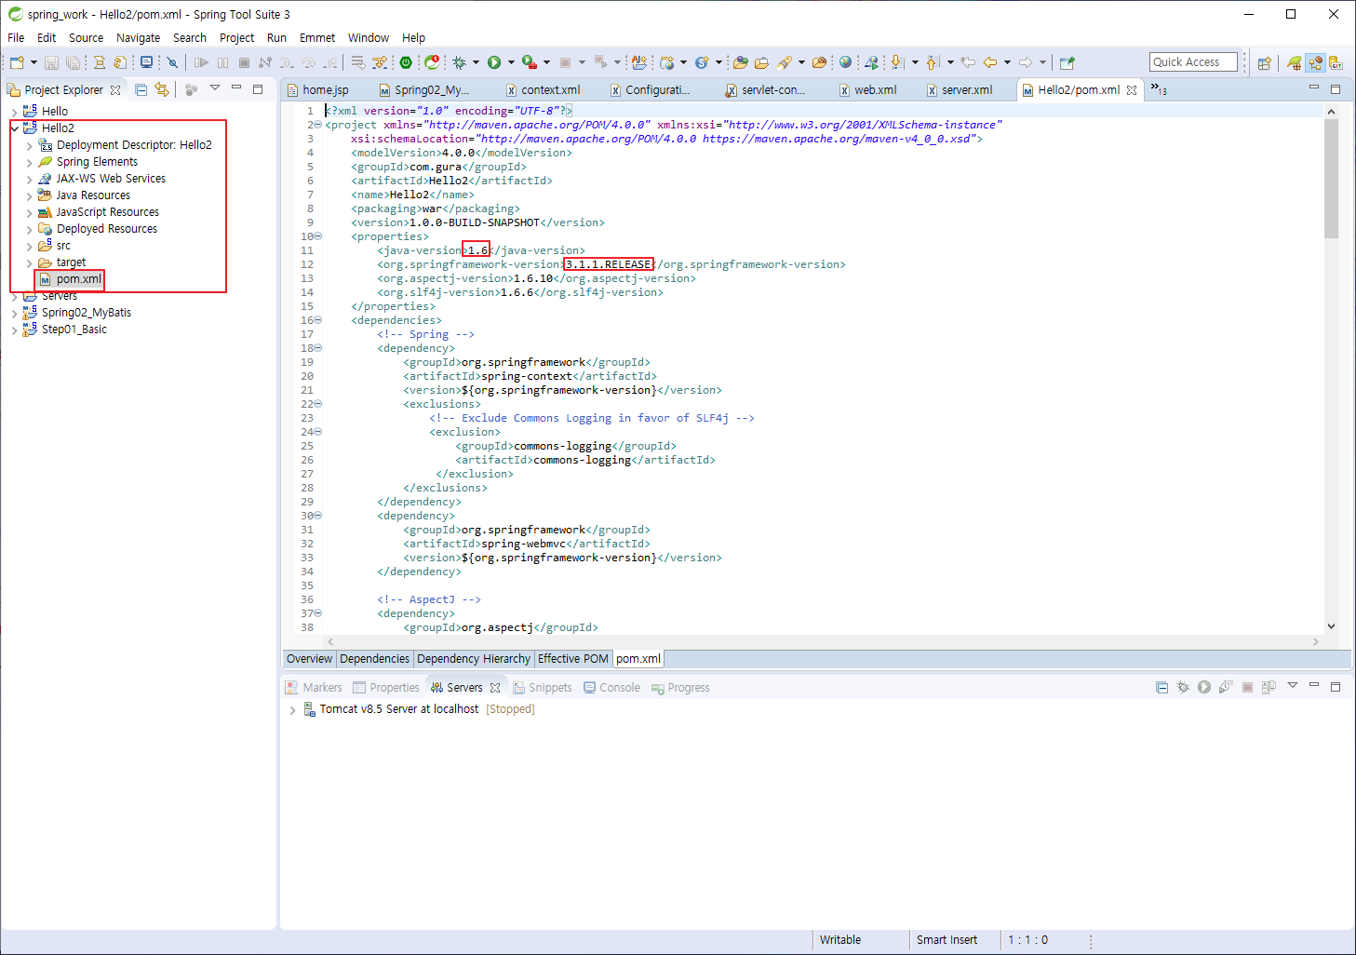This screenshot has height=955, width=1356.
Task: Collapse the properties element fold on line 10
Action: pyautogui.click(x=317, y=236)
